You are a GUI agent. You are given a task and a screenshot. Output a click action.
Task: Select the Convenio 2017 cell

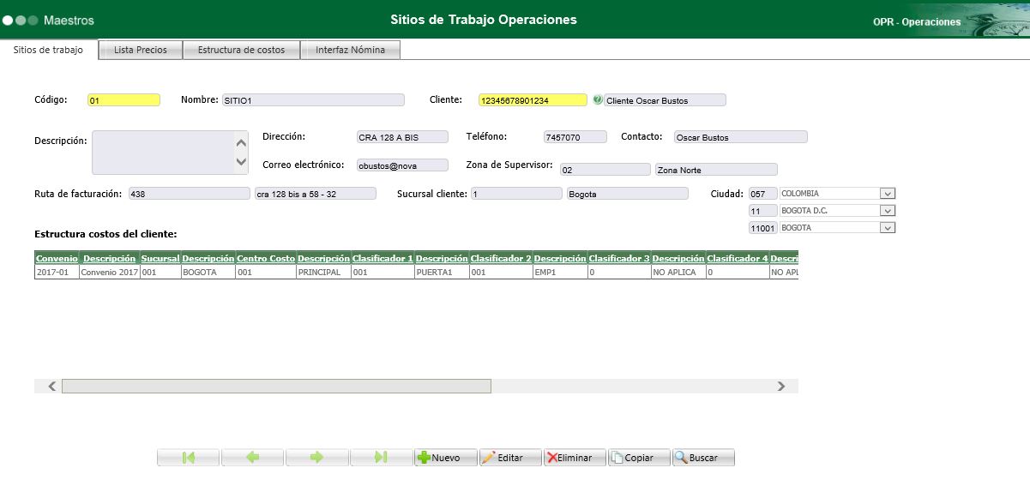pyautogui.click(x=110, y=272)
